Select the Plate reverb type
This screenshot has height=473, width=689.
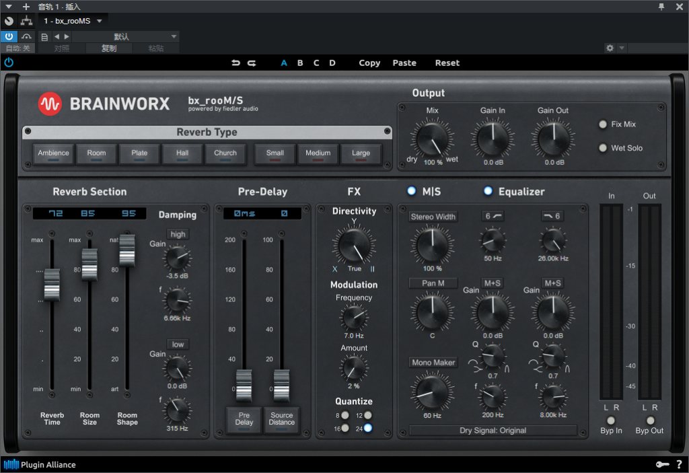pos(139,154)
